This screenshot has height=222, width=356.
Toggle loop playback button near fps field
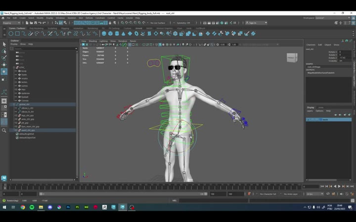(328, 194)
